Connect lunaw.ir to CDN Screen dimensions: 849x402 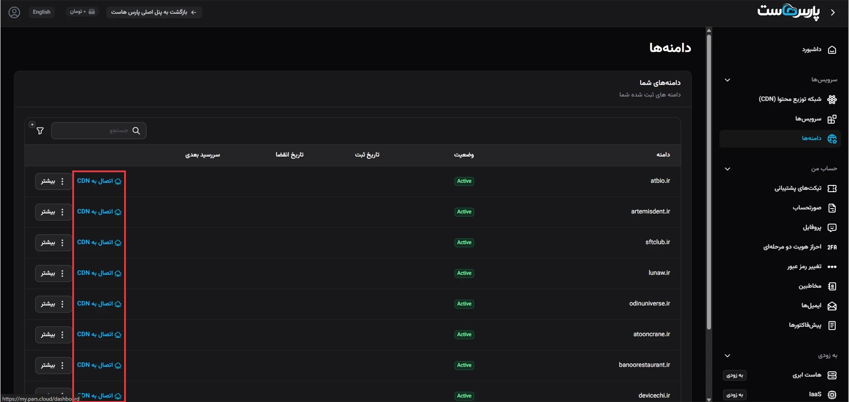(99, 273)
